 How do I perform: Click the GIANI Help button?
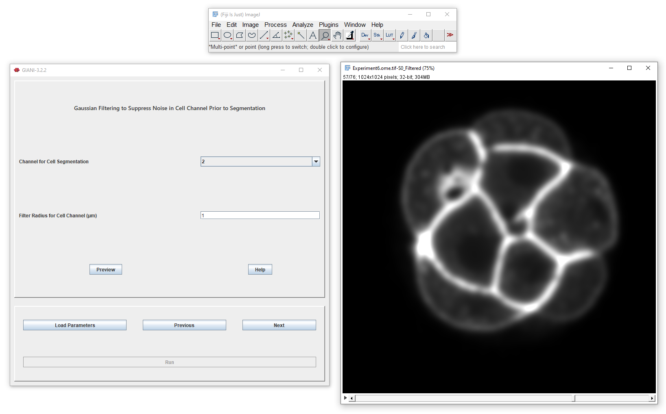260,269
